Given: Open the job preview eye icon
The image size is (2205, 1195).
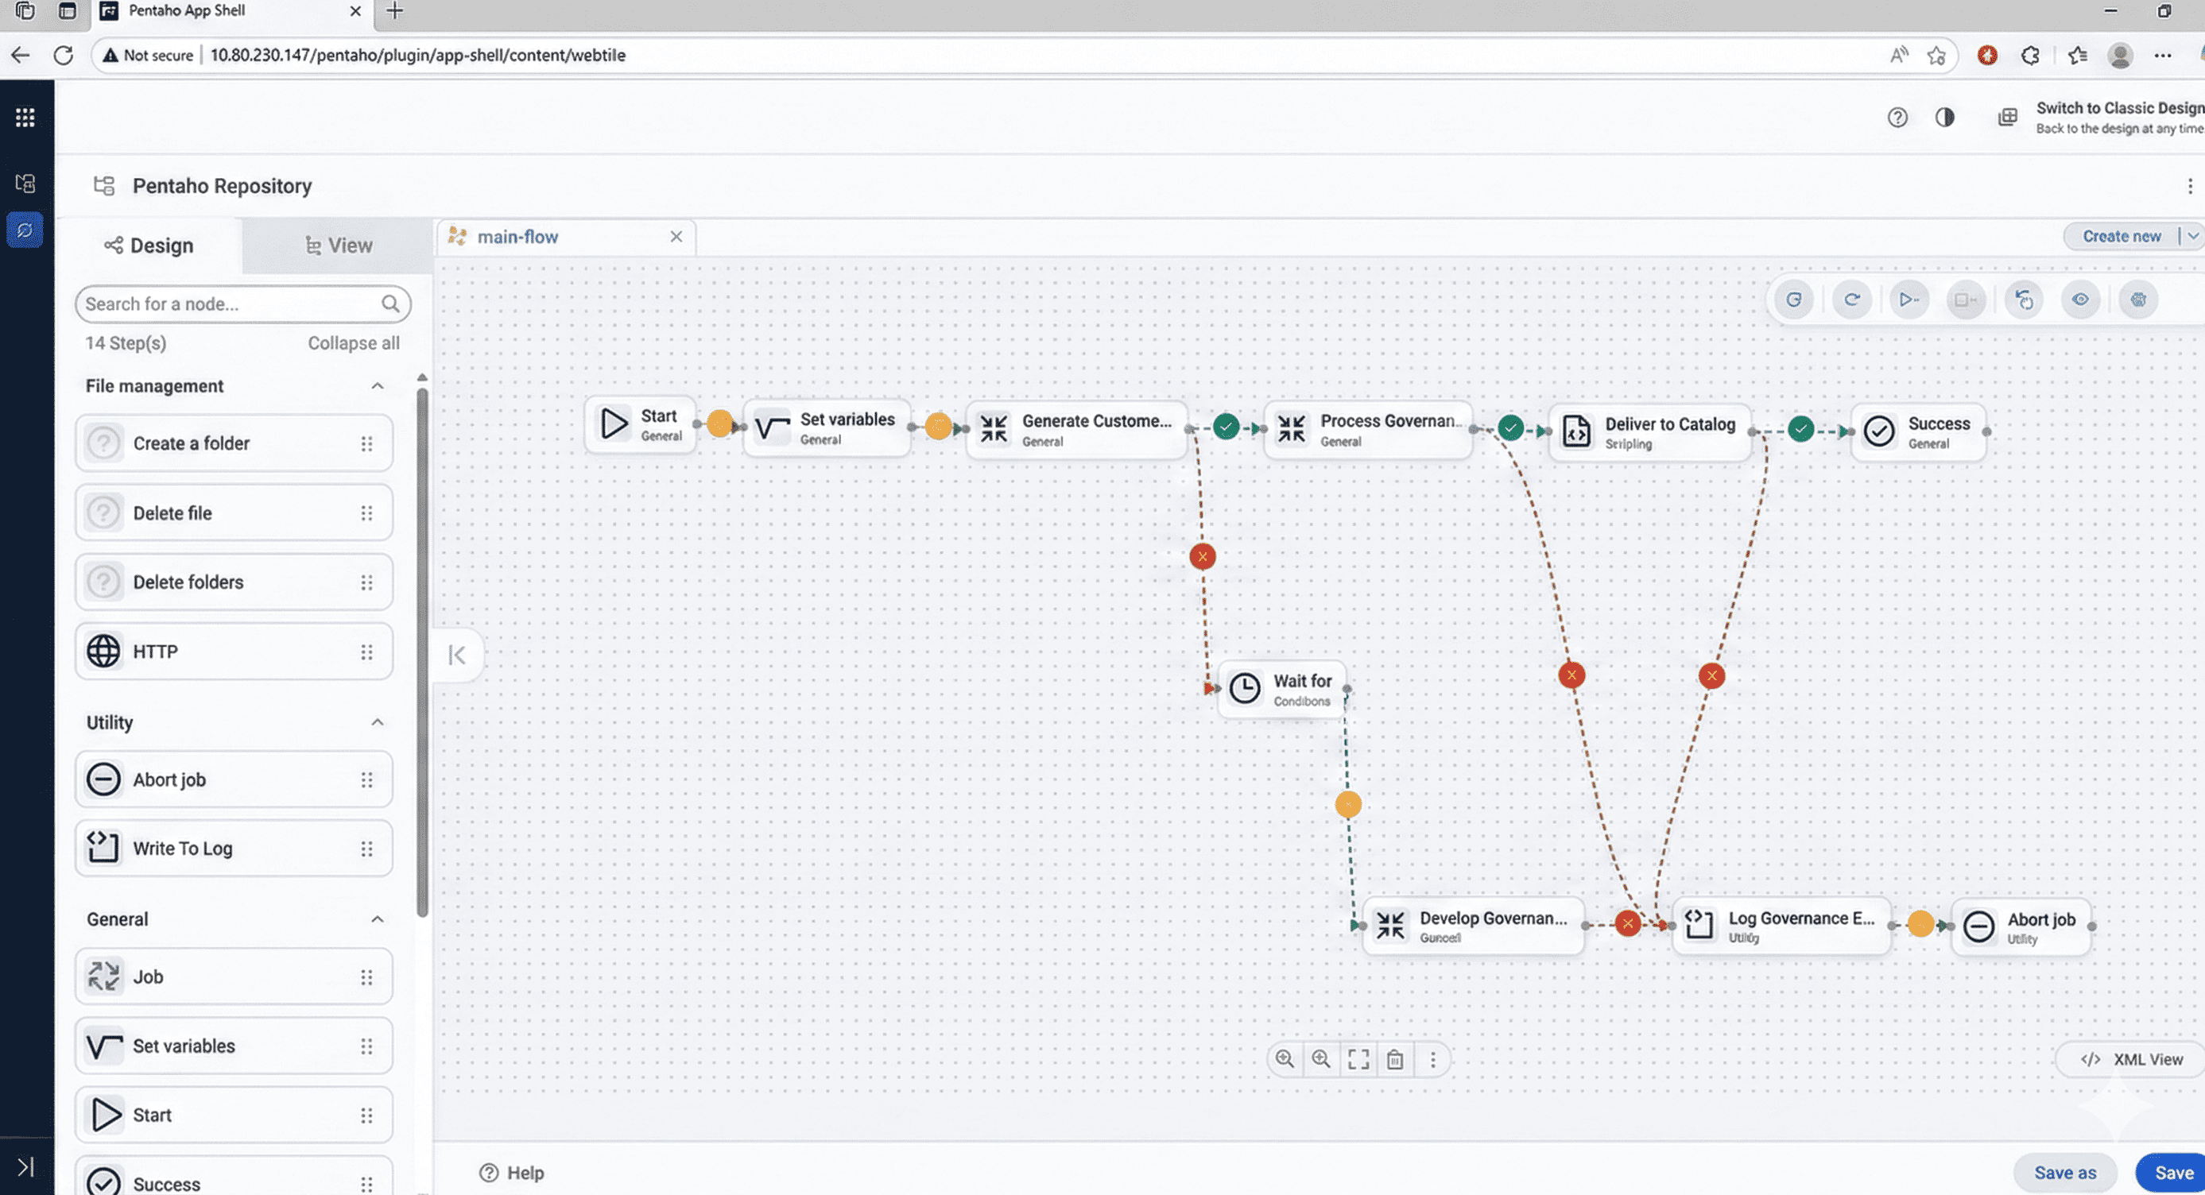Looking at the screenshot, I should point(2081,300).
